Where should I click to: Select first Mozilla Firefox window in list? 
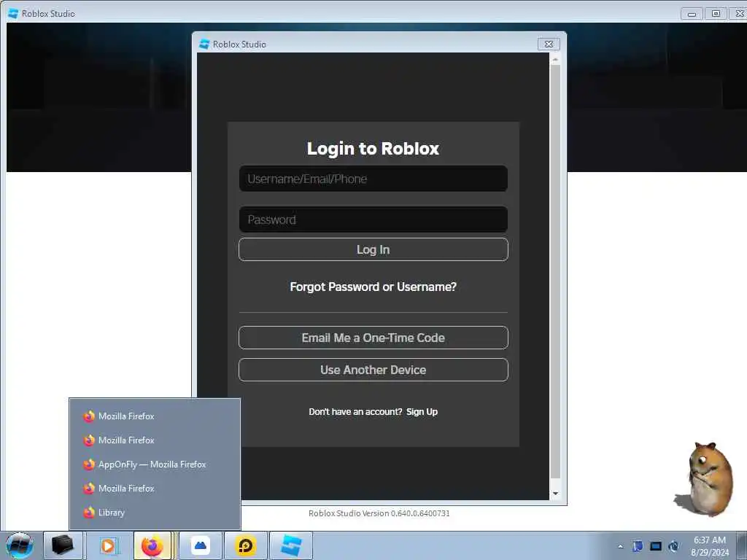coord(155,416)
